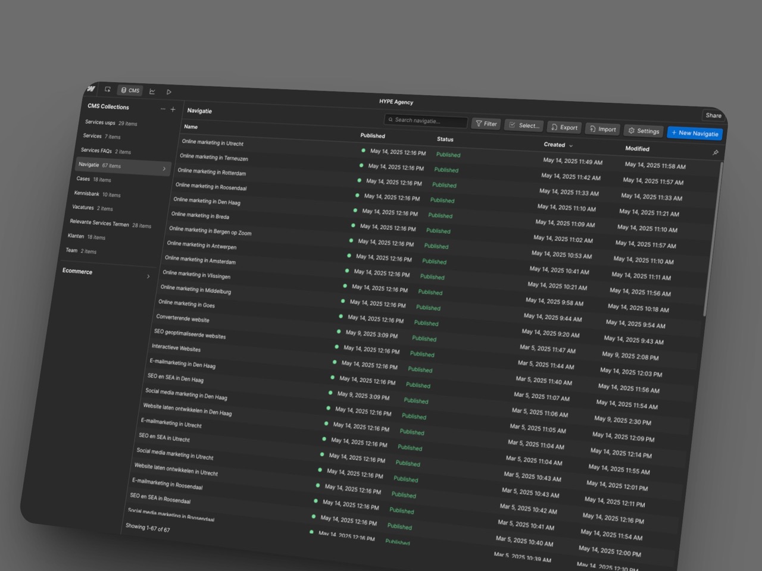762x571 pixels.
Task: Open item Social media marketing in Utrecht
Action: coord(175,454)
